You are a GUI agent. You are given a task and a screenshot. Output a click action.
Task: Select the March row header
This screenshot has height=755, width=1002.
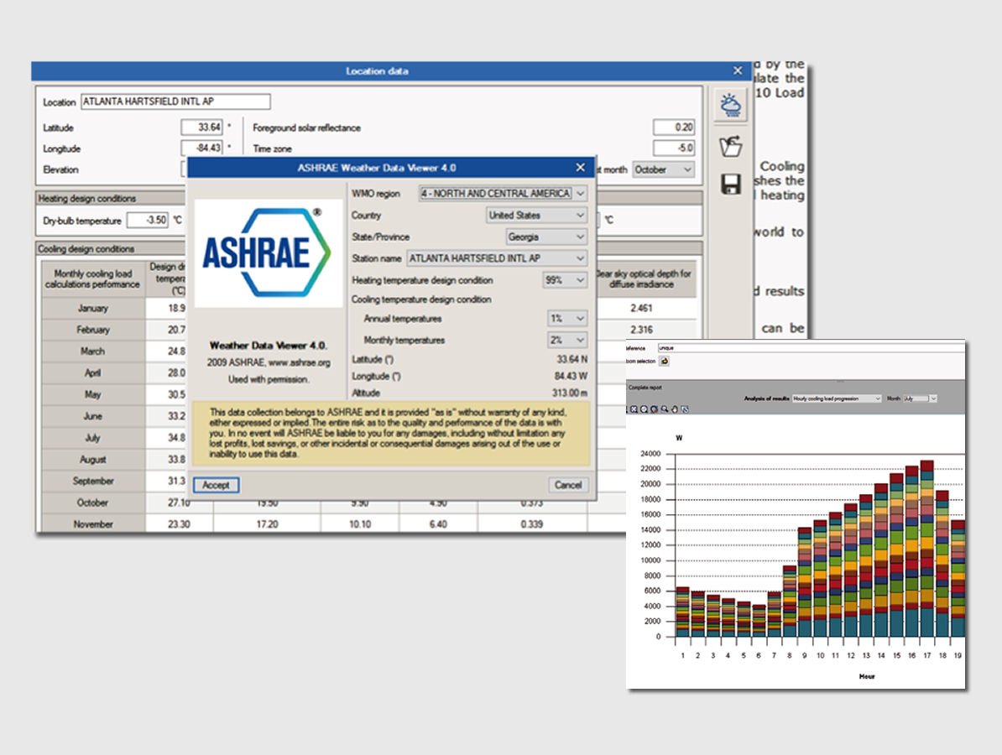(x=93, y=351)
